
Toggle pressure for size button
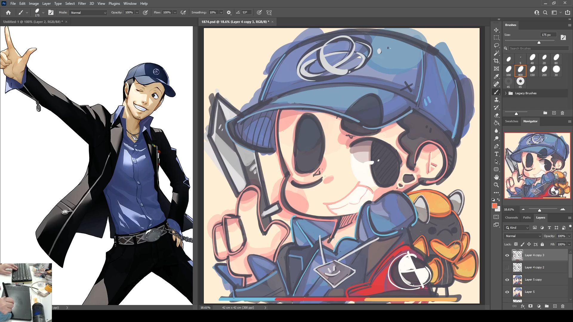coord(259,13)
